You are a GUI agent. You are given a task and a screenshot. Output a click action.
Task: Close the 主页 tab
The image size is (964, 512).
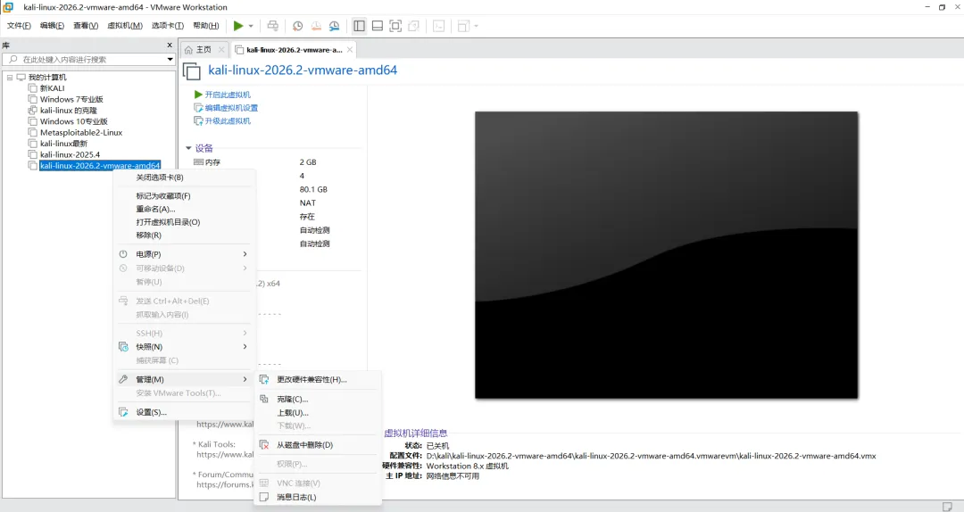[221, 50]
